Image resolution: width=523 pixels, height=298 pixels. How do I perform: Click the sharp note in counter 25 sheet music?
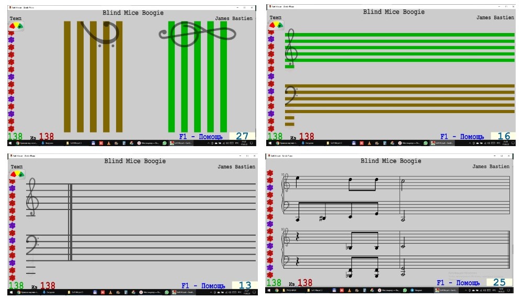323,218
